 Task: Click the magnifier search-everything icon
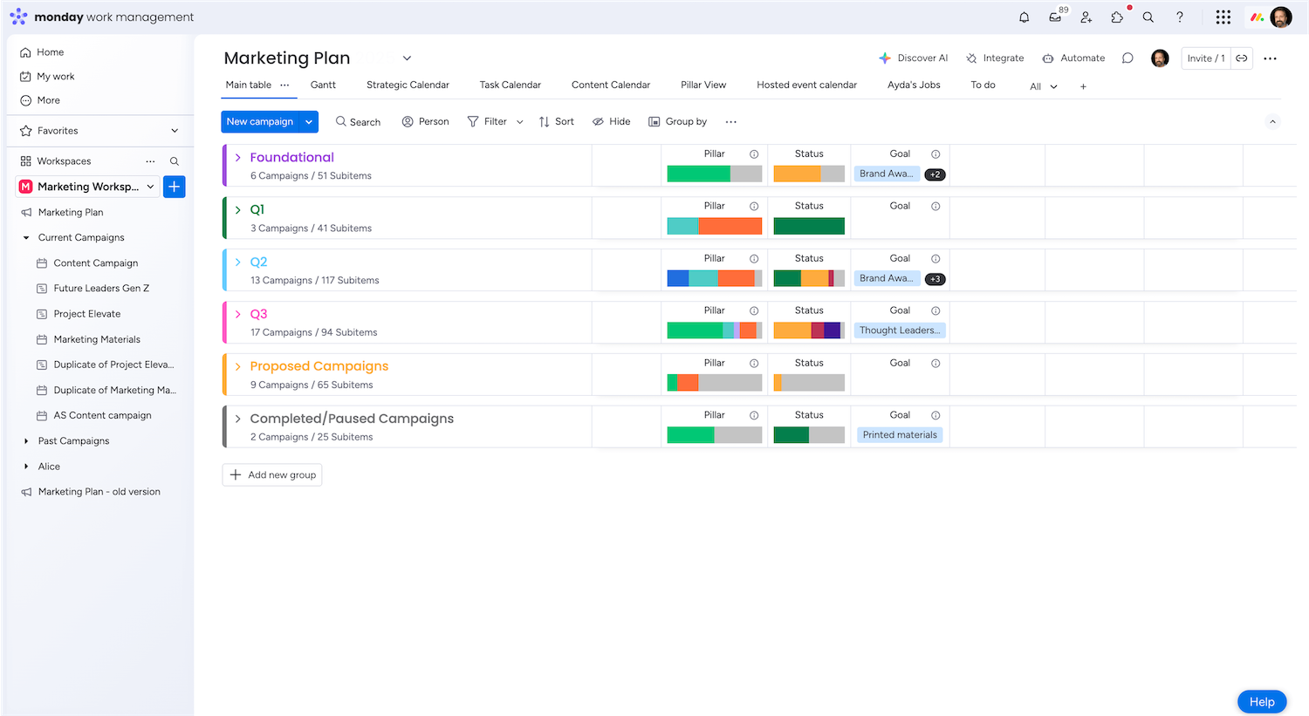point(1148,17)
